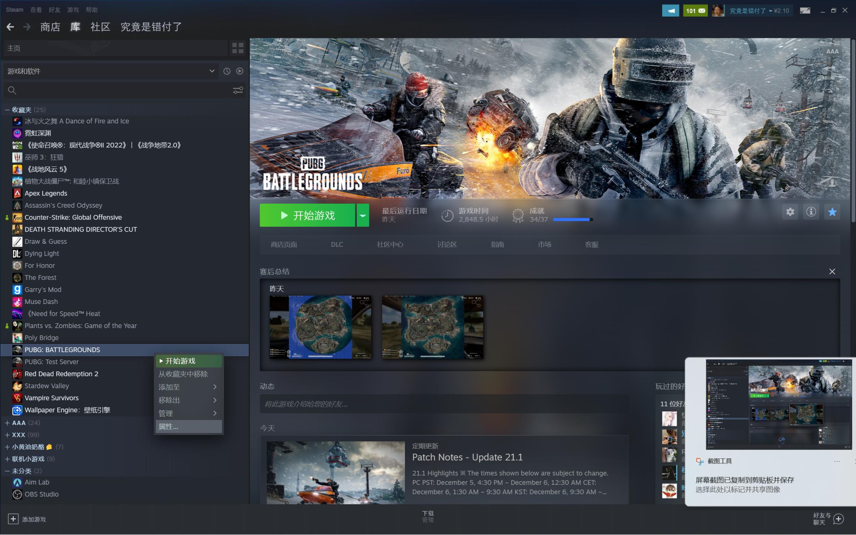
Task: Open the 市场 link
Action: (545, 244)
